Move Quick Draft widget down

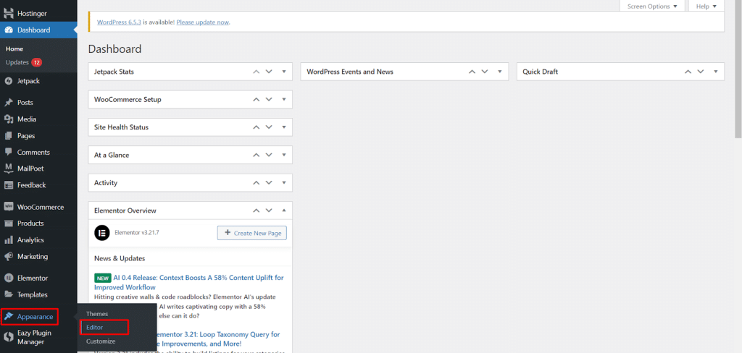(701, 72)
